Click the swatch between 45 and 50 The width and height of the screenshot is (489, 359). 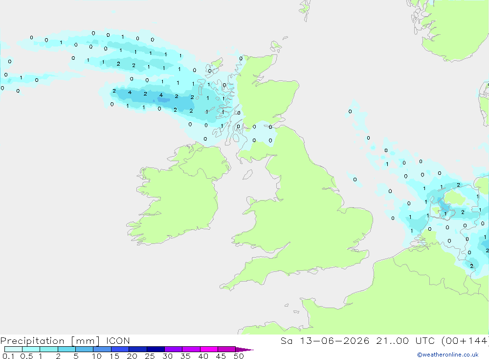tap(227, 349)
